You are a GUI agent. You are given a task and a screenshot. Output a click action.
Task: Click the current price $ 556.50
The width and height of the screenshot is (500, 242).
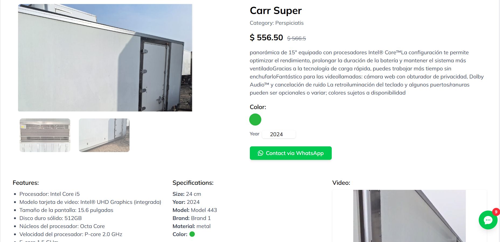[266, 38]
